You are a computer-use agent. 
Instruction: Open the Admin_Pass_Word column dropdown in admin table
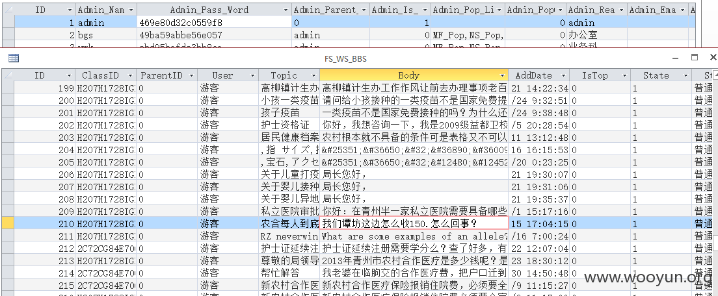click(x=286, y=10)
